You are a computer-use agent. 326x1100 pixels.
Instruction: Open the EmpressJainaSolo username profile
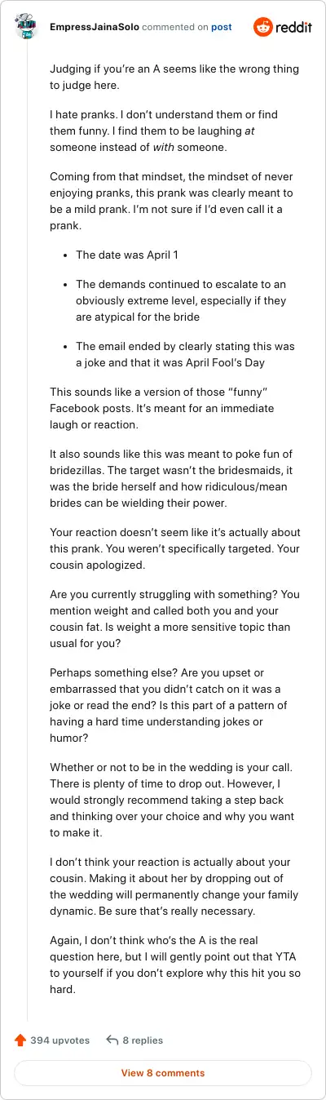pyautogui.click(x=94, y=27)
